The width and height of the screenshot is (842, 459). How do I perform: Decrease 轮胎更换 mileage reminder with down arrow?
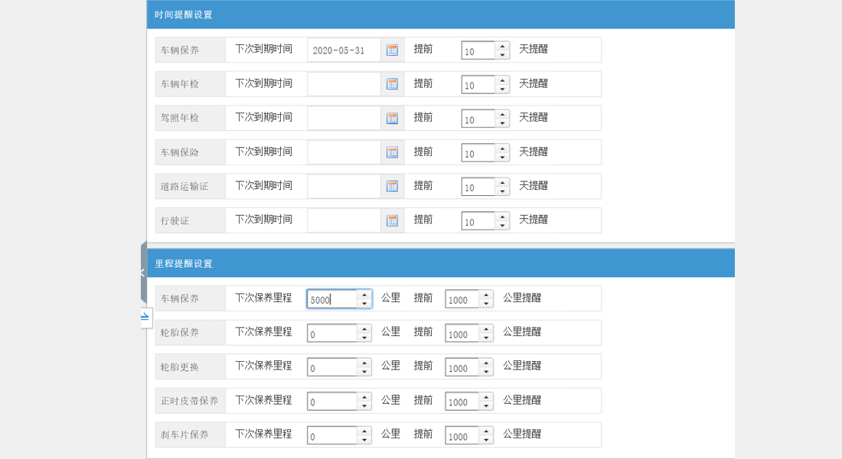(x=486, y=372)
